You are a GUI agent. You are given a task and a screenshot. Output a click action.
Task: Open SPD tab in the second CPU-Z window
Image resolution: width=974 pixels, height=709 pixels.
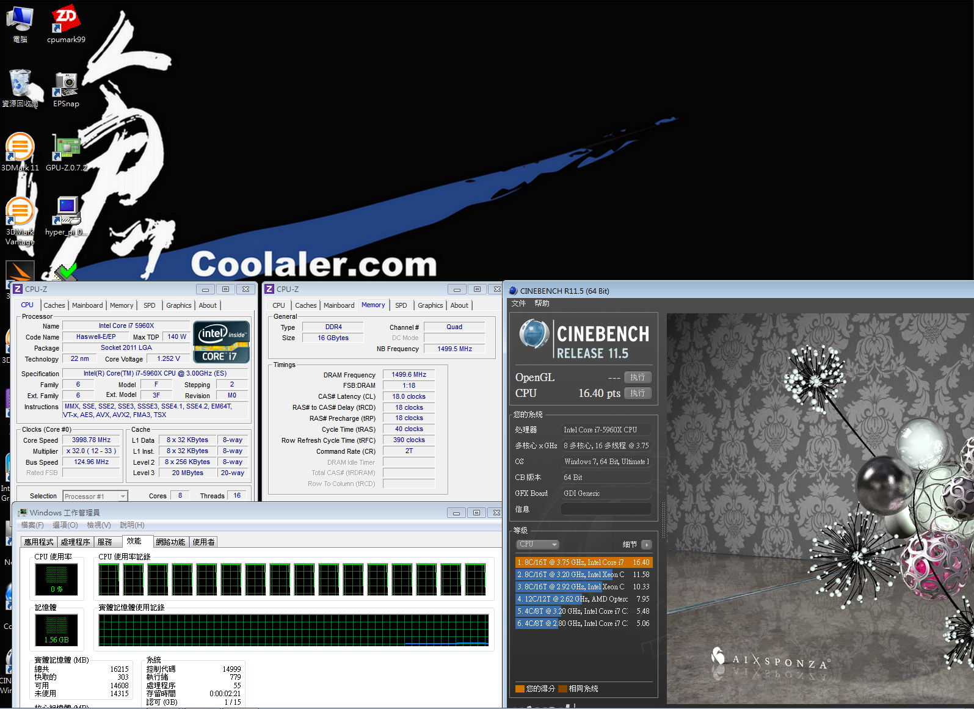[x=401, y=305]
